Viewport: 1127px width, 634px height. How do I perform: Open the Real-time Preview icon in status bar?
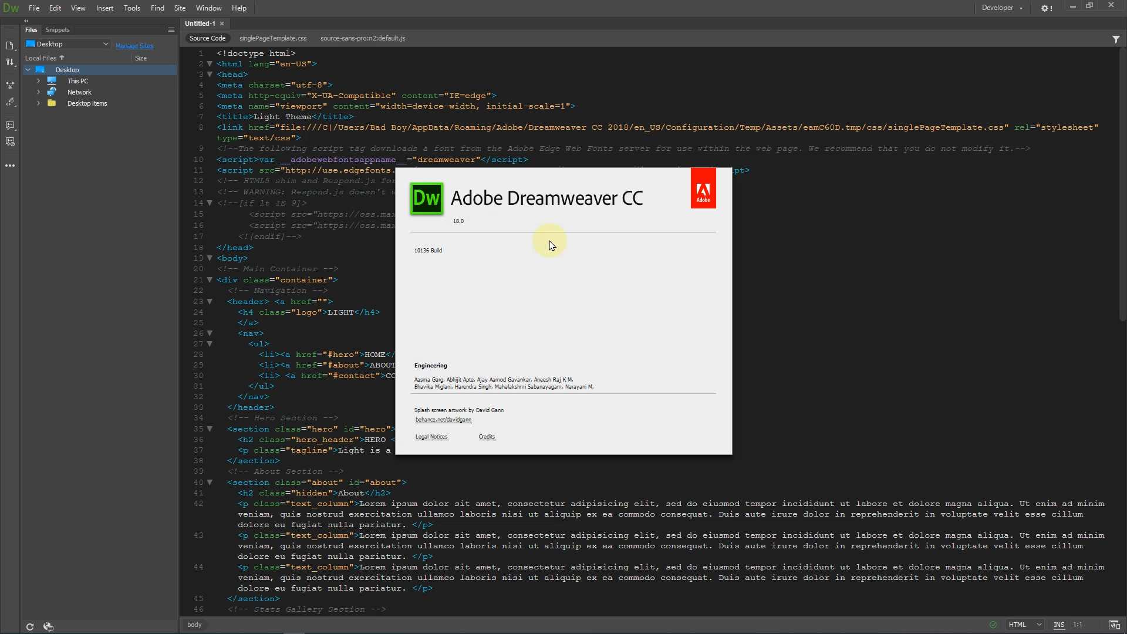pyautogui.click(x=1113, y=625)
